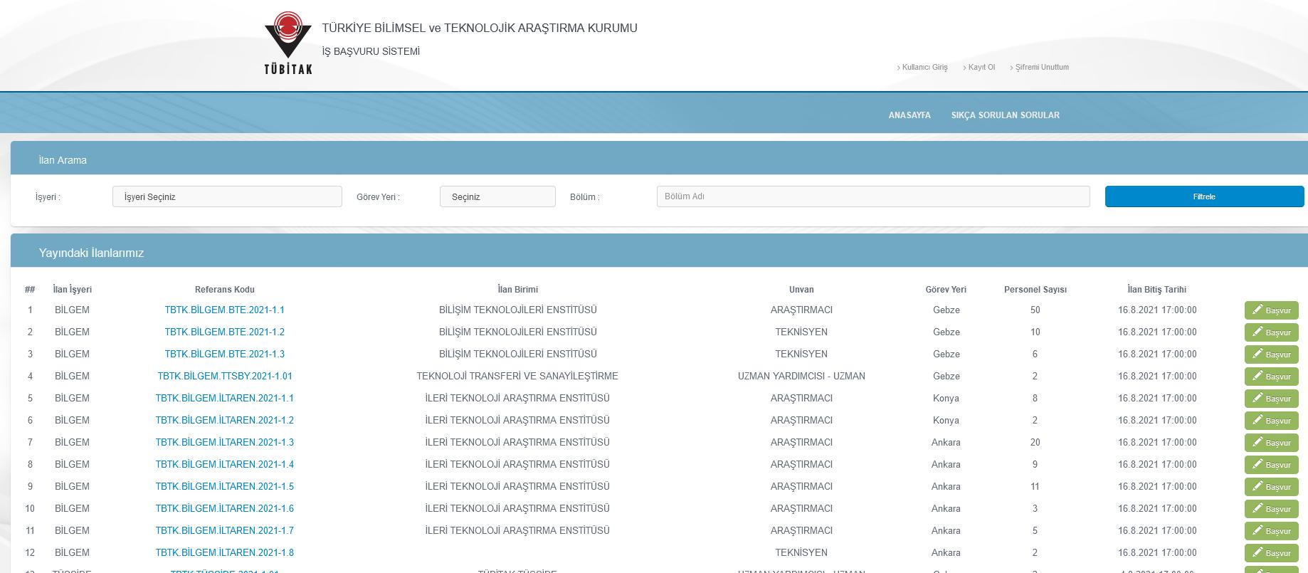Open reference TBTK.BİLGEM.İLTAREN.2021-1.6
Screen dimensions: 1308x573
[x=225, y=508]
